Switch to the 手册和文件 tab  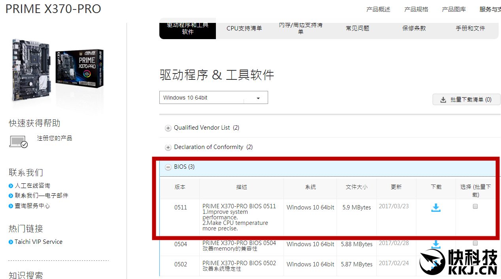point(470,28)
